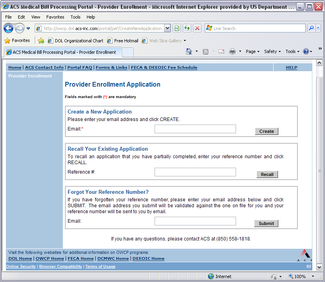Open a new blank tab
Viewport: 325px width, 282px height.
point(127,52)
